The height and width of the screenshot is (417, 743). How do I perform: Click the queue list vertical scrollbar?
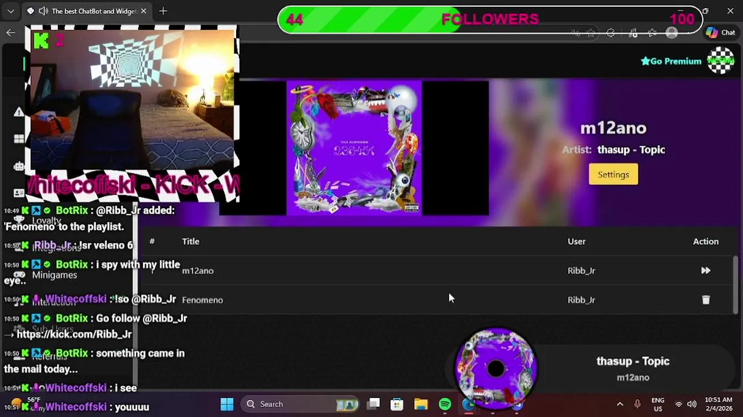pos(735,285)
